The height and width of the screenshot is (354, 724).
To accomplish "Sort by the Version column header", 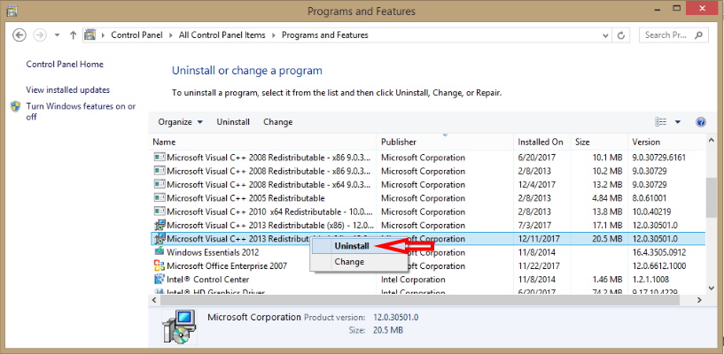I will [x=666, y=142].
